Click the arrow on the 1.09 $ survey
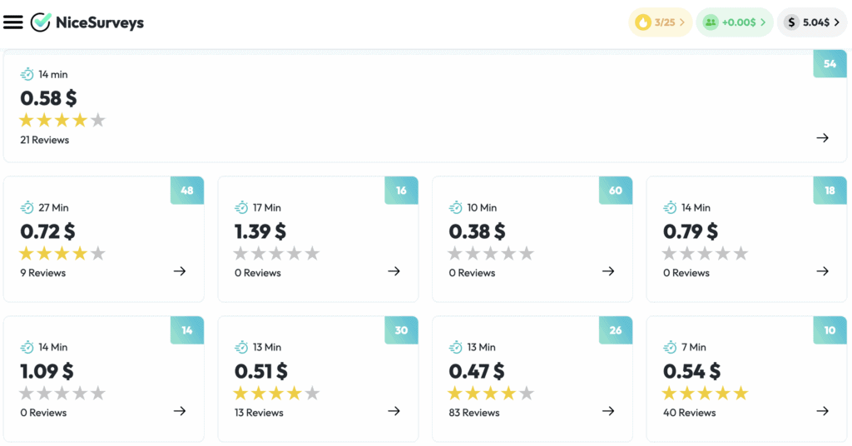The image size is (852, 446). (x=180, y=411)
